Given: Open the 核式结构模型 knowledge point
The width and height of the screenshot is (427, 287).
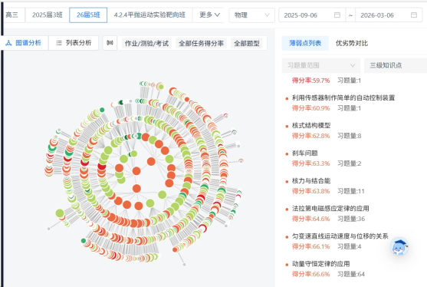Looking at the screenshot, I should pyautogui.click(x=311, y=125).
